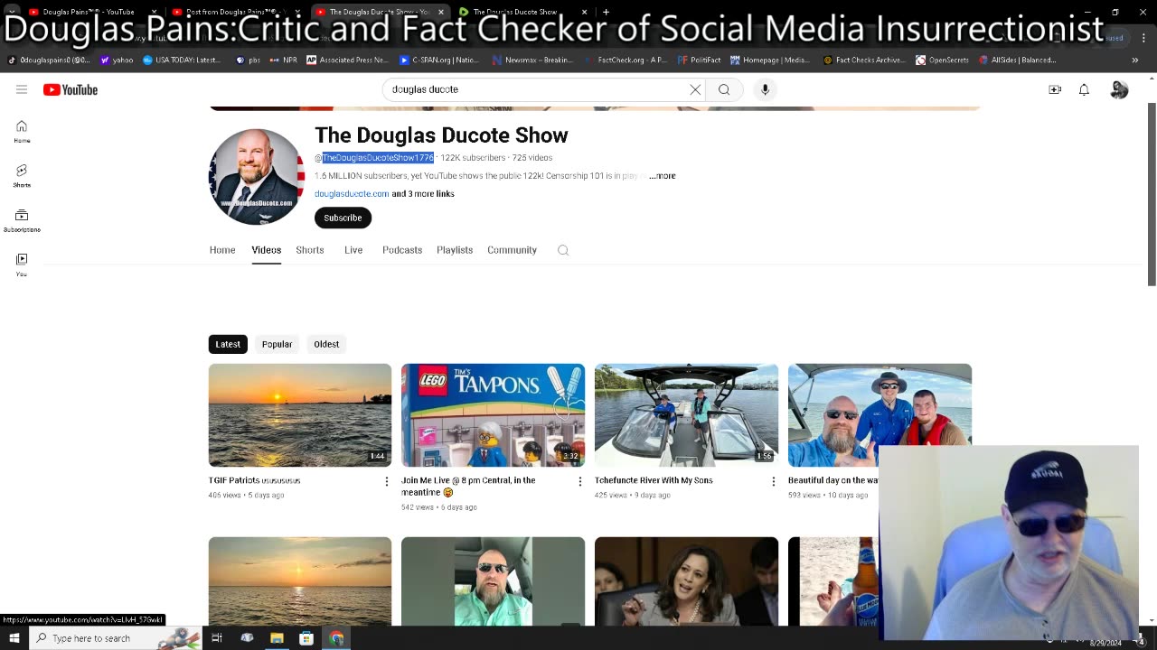This screenshot has width=1157, height=650.
Task: Open the man in car video thumbnail
Action: click(x=494, y=580)
